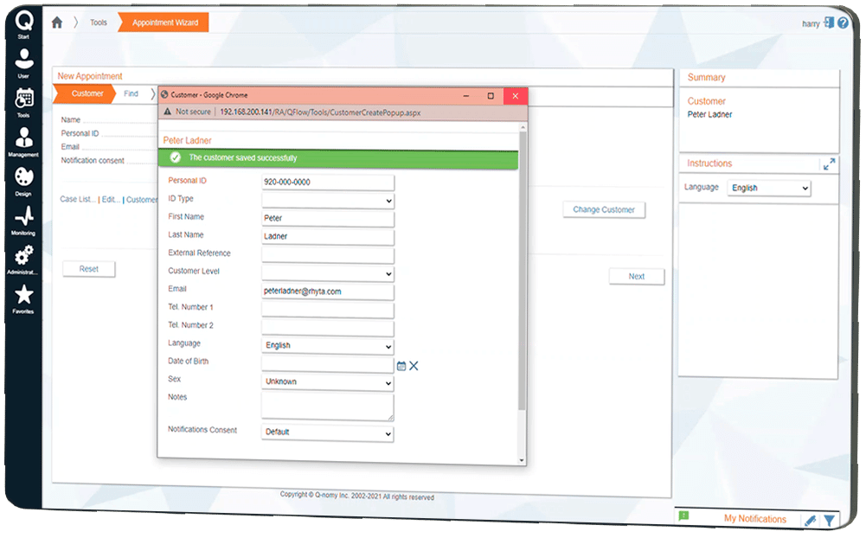This screenshot has height=538, width=866.
Task: Clear the Date of Birth with X icon
Action: pos(414,366)
